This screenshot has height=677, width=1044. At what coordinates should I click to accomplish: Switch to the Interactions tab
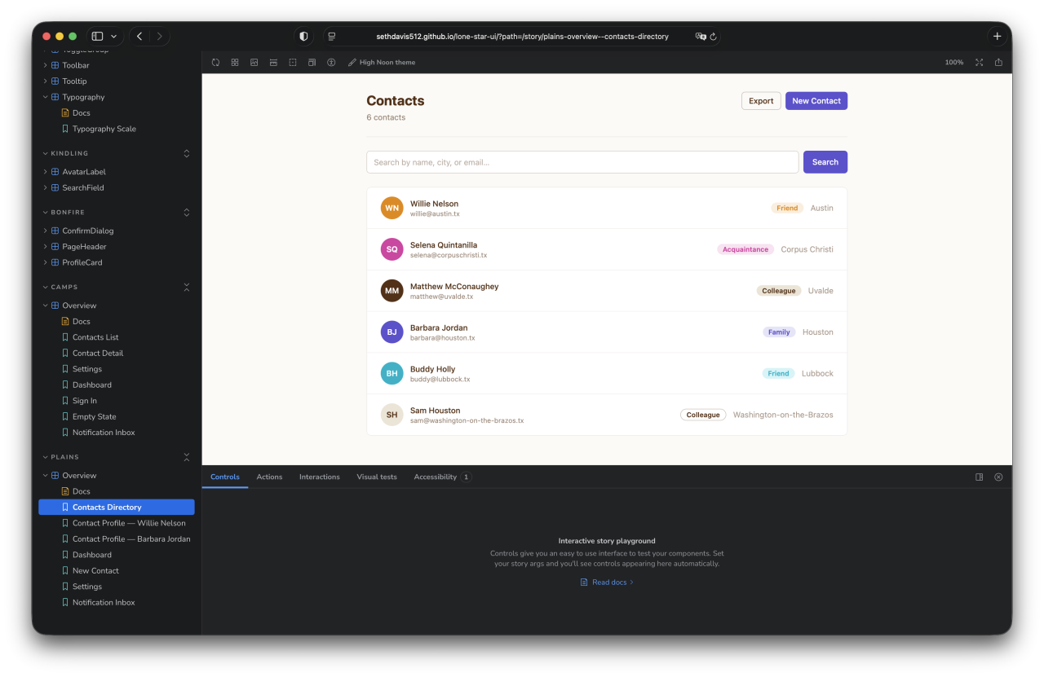[319, 477]
